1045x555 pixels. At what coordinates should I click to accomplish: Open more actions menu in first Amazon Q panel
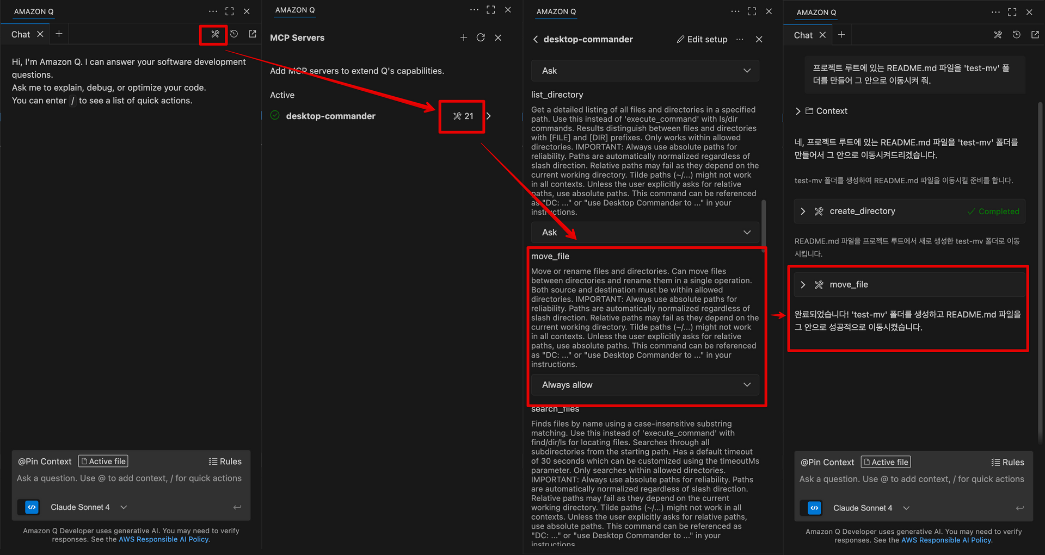tap(213, 11)
